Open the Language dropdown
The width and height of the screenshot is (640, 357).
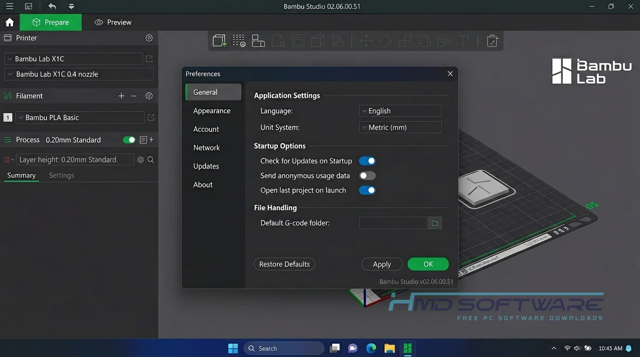[x=400, y=111]
